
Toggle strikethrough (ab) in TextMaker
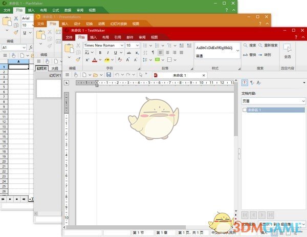pyautogui.click(x=128, y=53)
